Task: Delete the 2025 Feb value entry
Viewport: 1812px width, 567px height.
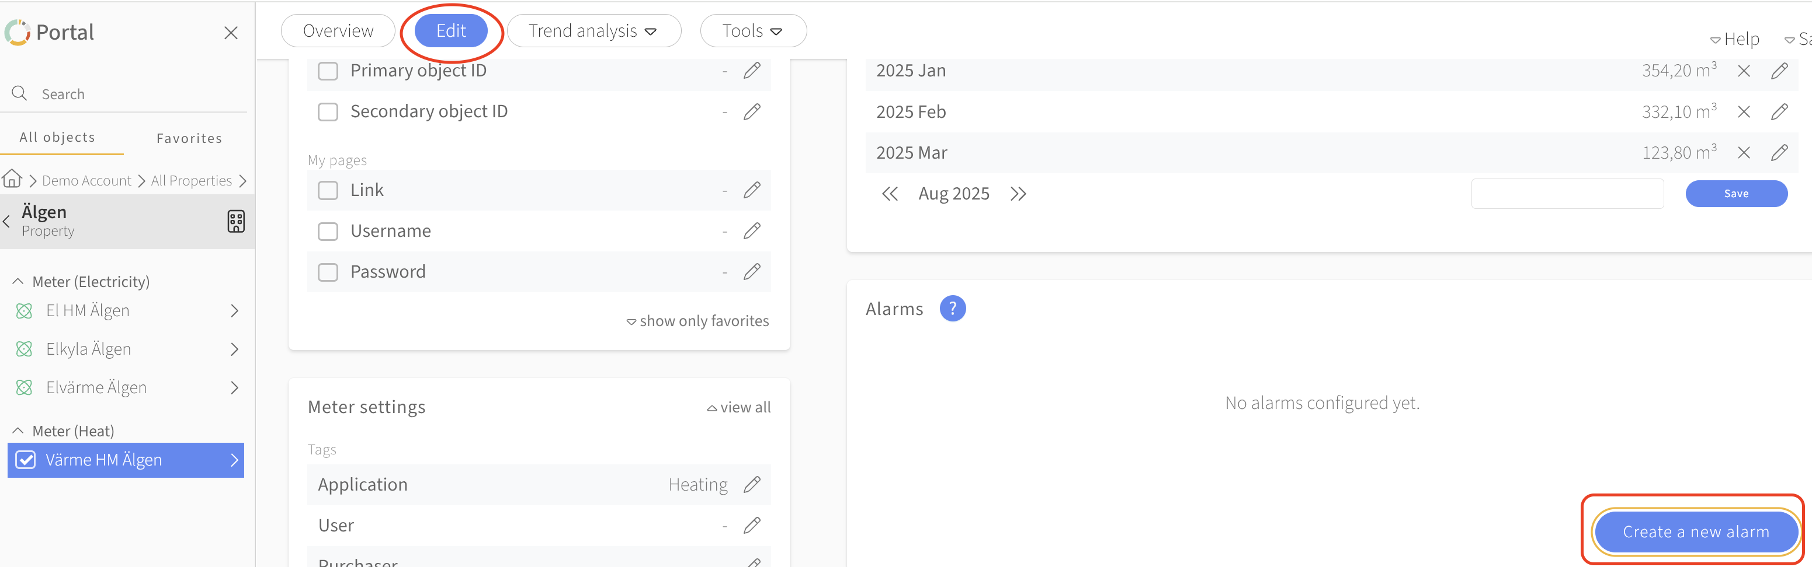Action: 1744,112
